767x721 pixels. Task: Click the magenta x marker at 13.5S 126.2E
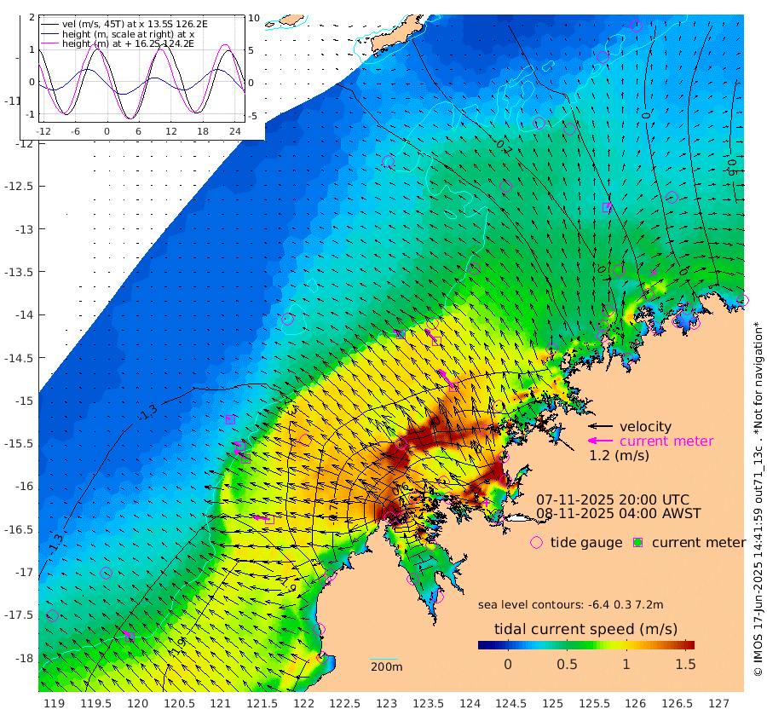654,273
